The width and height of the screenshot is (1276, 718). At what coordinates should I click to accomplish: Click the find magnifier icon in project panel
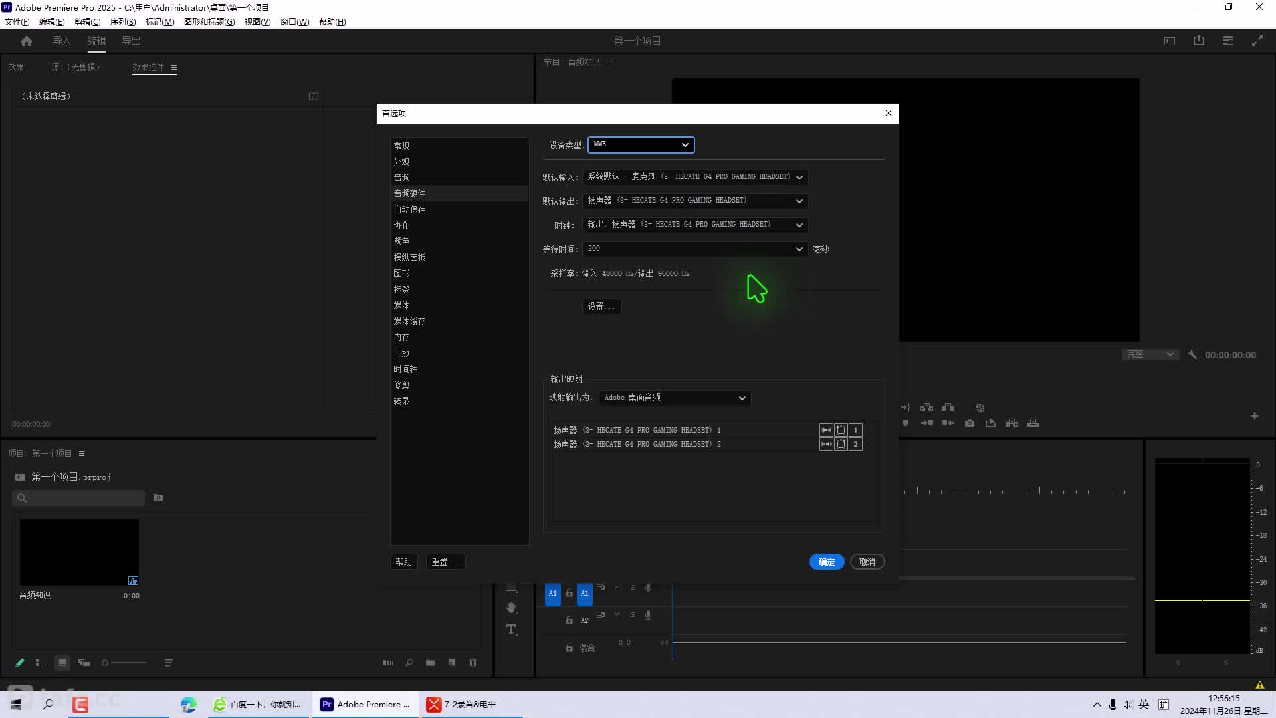click(409, 663)
